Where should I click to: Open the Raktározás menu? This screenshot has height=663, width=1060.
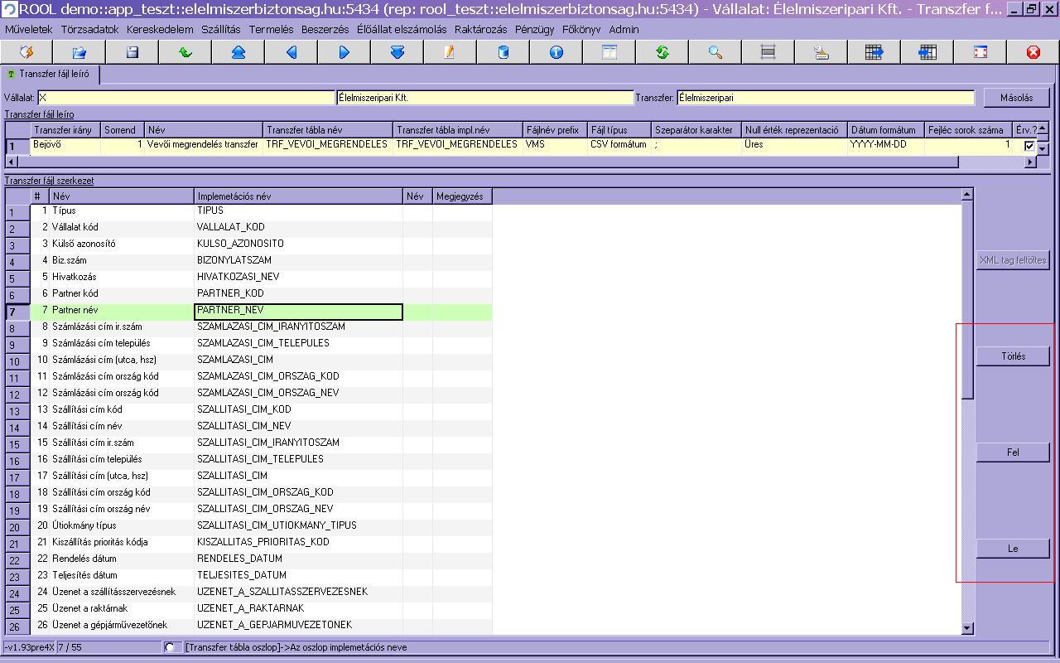480,29
